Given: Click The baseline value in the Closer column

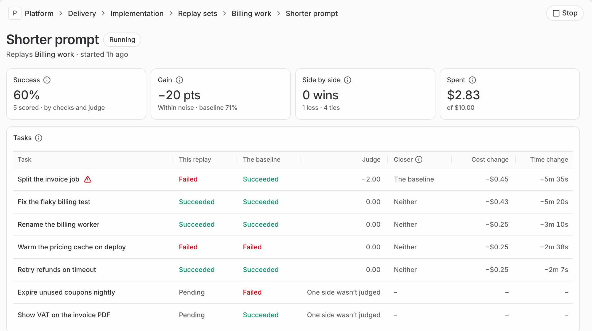Looking at the screenshot, I should click(414, 179).
